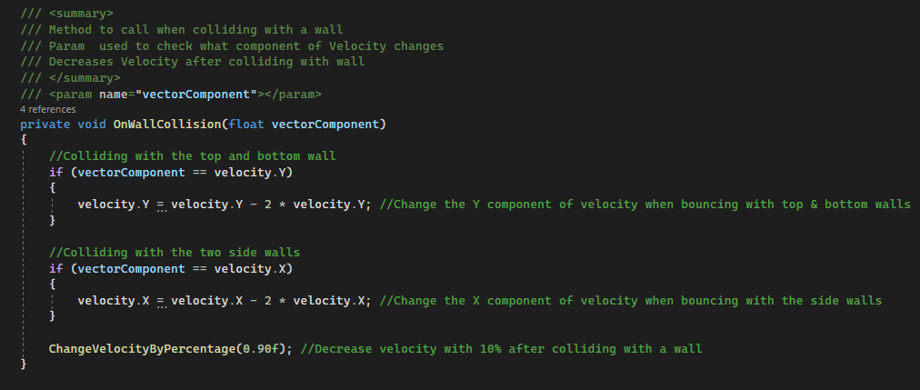Click the 'void' return type keyword
The width and height of the screenshot is (920, 390).
[x=91, y=124]
